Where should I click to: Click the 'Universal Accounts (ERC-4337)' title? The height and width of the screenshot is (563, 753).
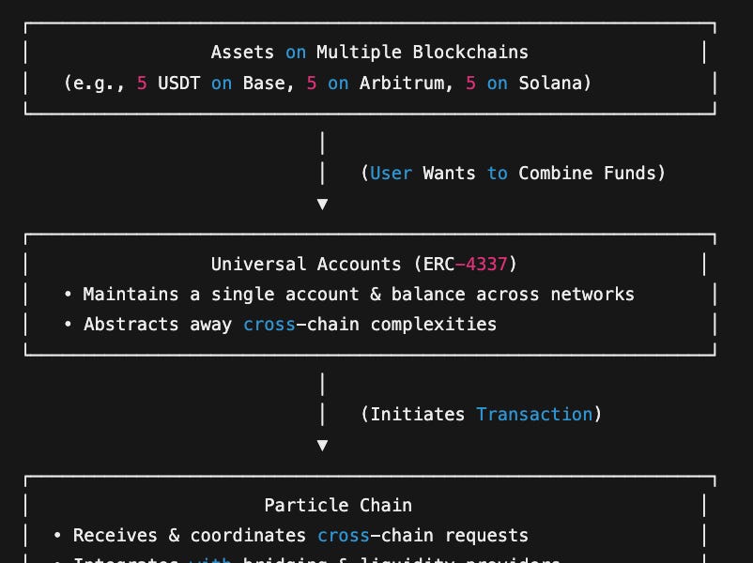click(363, 264)
